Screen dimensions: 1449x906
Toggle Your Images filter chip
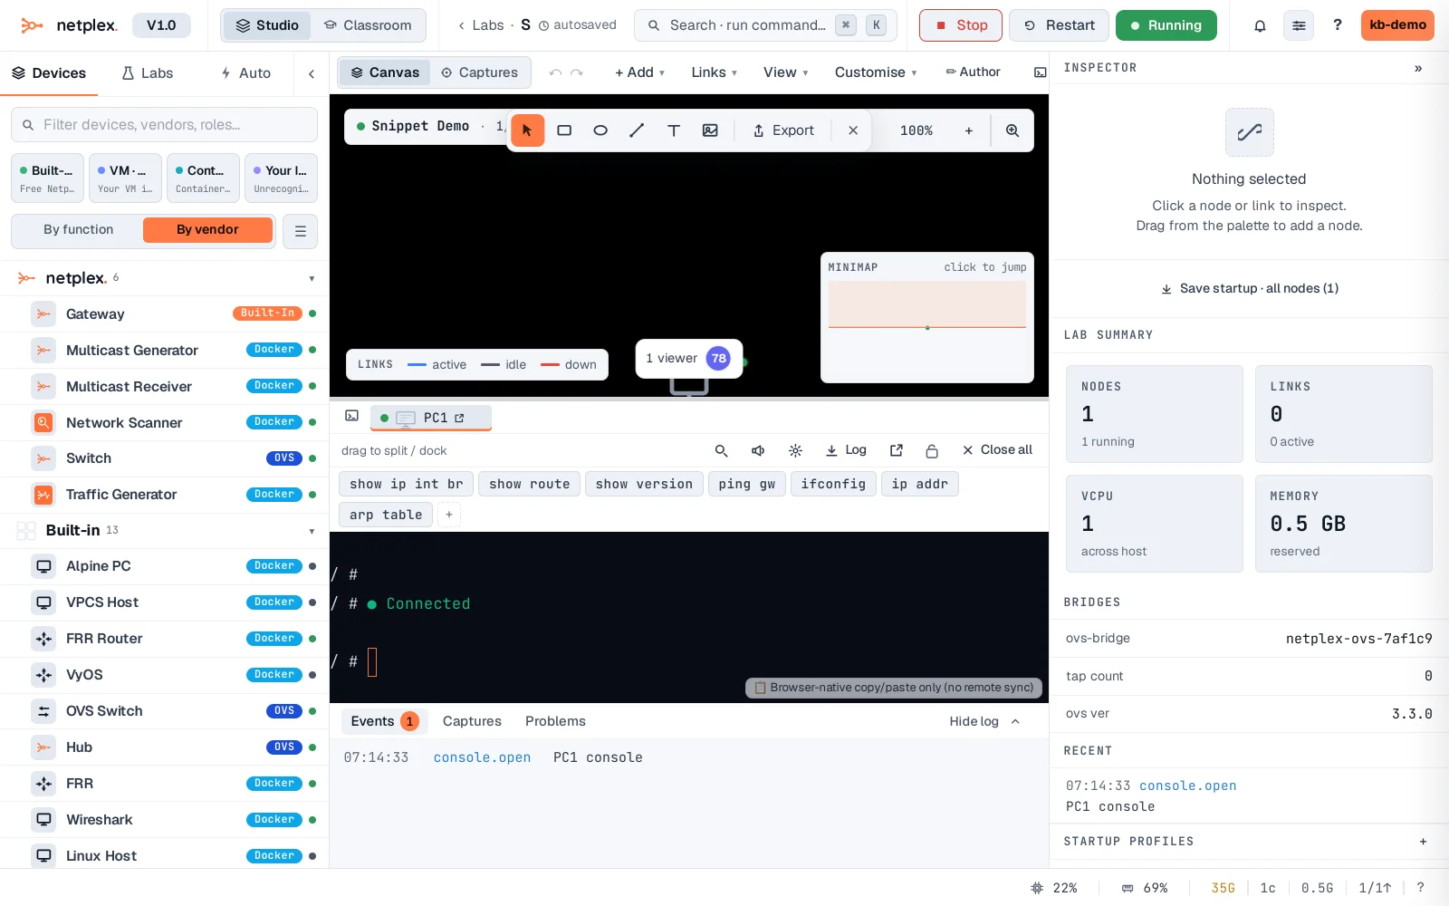pyautogui.click(x=281, y=178)
